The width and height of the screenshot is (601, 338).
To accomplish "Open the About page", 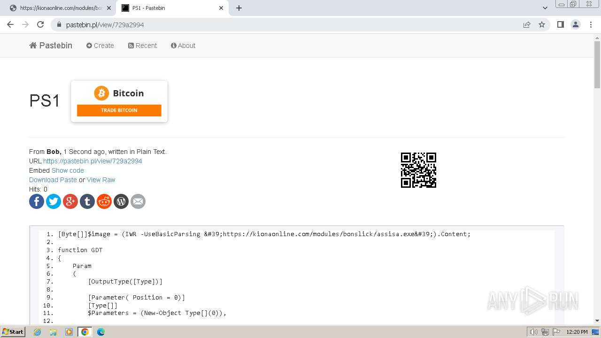I will (183, 46).
